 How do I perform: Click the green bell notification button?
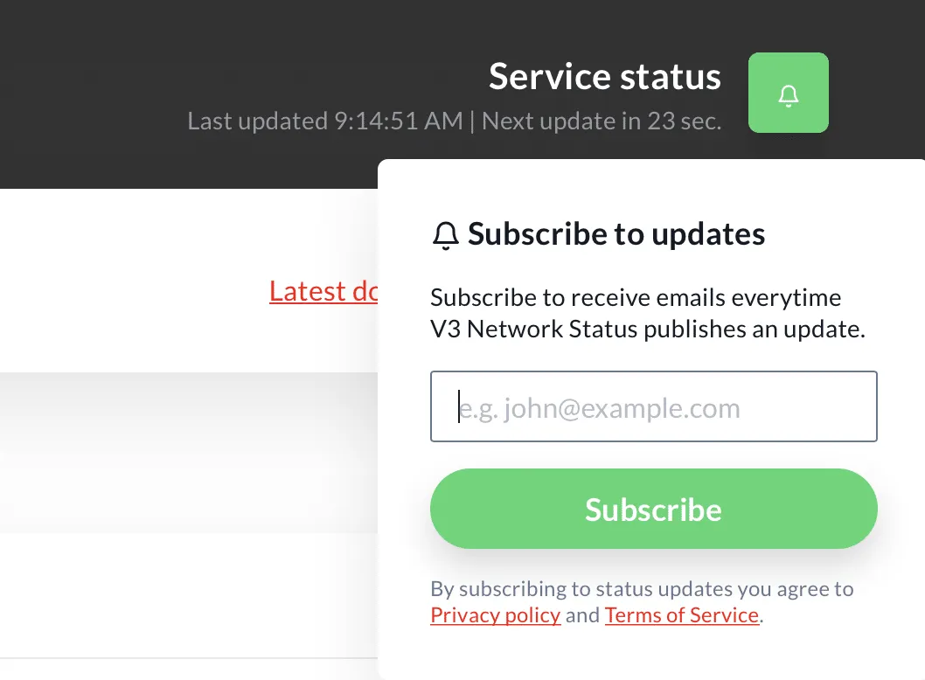point(788,93)
